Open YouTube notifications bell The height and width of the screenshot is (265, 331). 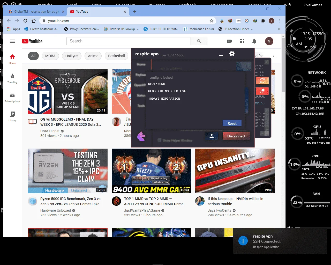point(254,41)
